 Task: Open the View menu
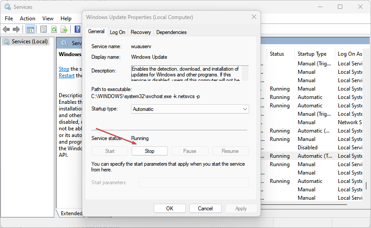point(48,19)
